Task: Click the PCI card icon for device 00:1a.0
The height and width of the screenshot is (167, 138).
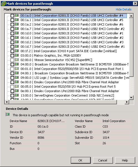Action: click(x=17, y=16)
